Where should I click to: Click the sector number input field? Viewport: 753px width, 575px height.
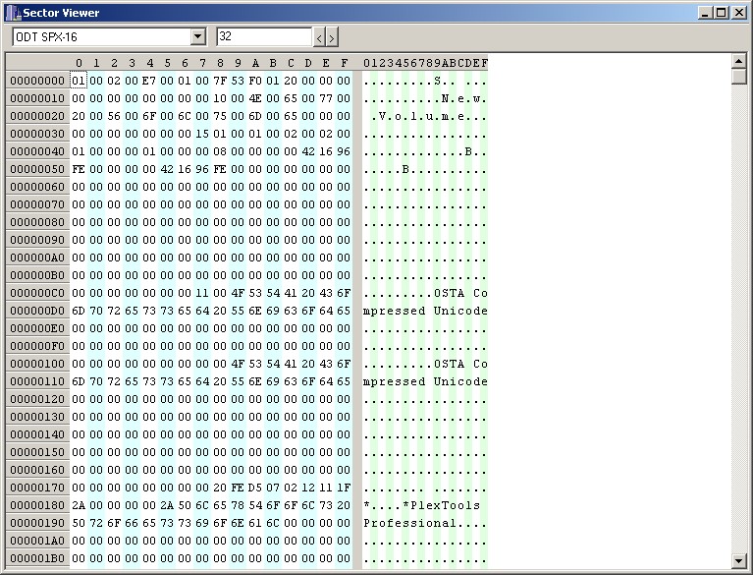(x=263, y=36)
